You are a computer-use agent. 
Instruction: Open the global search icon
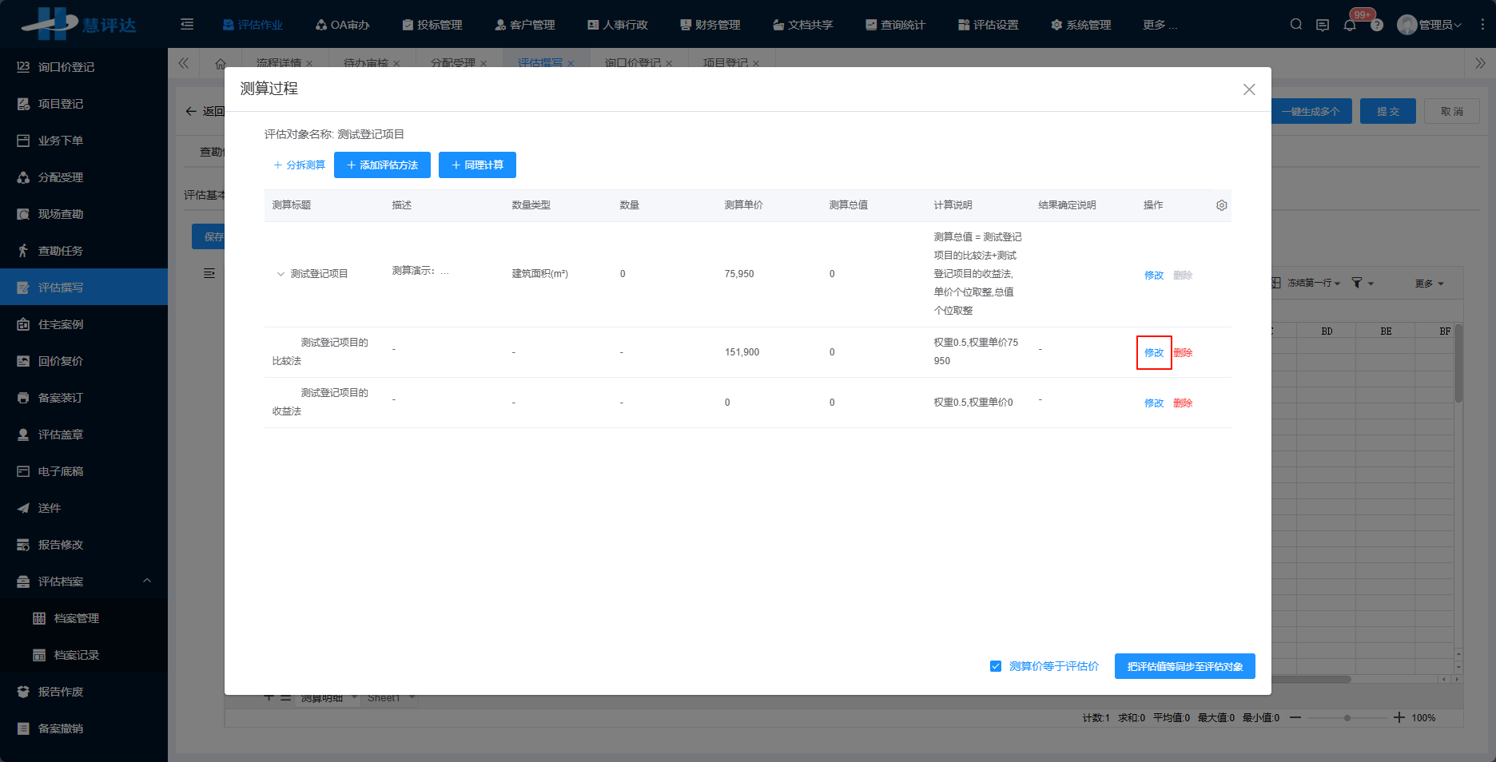1295,24
